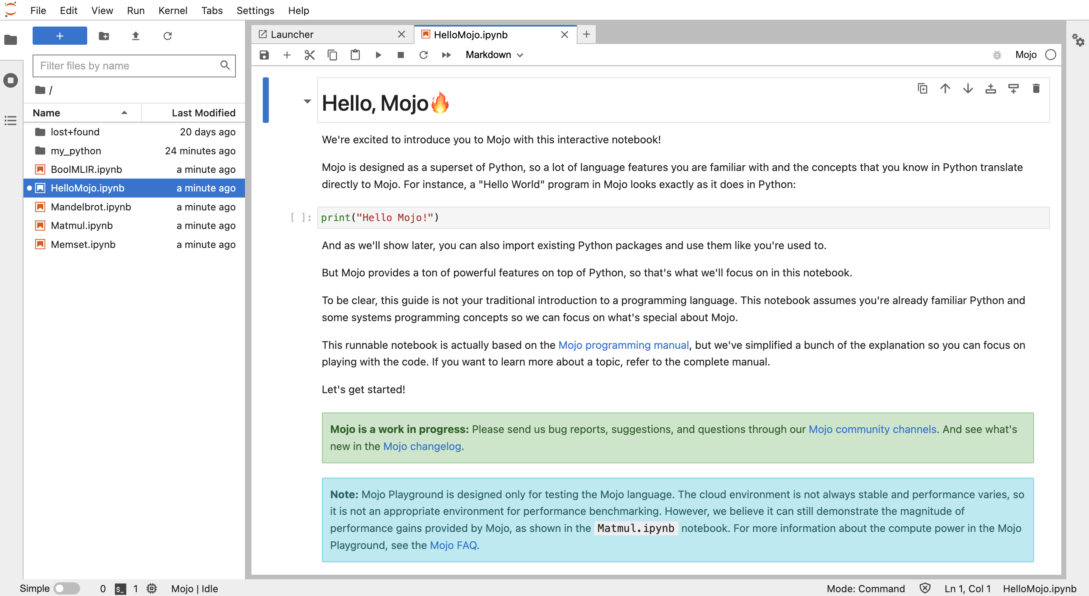Select Matmul.ipynb in file list
Screen dimensions: 1089x596
coord(134,226)
